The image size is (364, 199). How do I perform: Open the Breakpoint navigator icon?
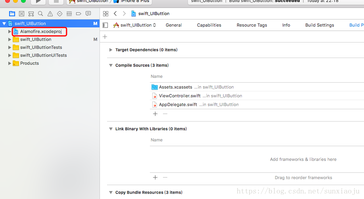(79, 14)
